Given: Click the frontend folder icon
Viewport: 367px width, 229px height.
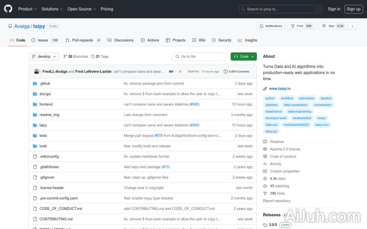Looking at the screenshot, I should (x=35, y=104).
